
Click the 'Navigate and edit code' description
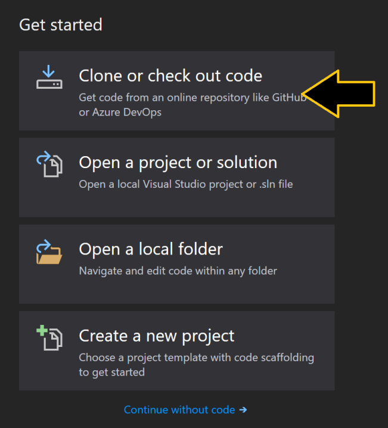(x=178, y=271)
